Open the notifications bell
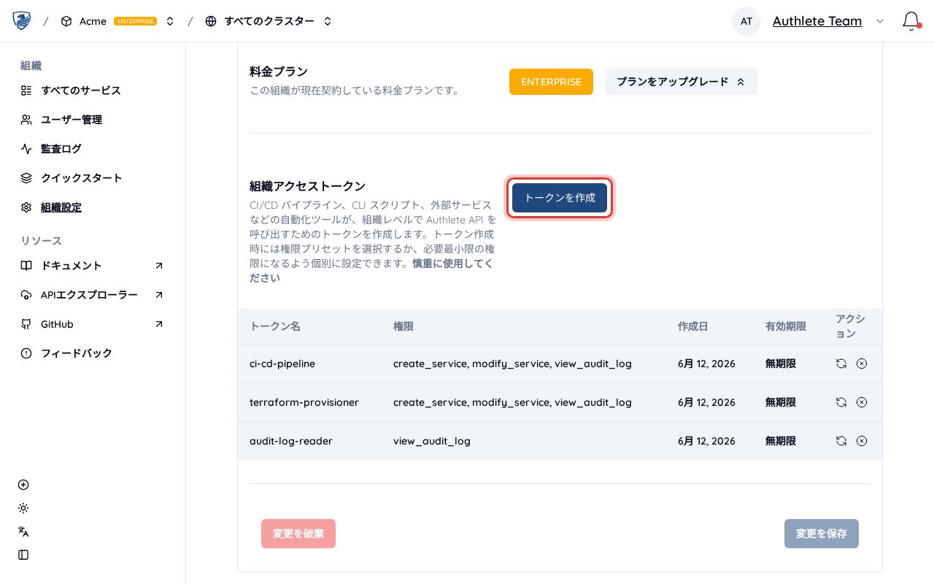The width and height of the screenshot is (934, 584). click(911, 21)
